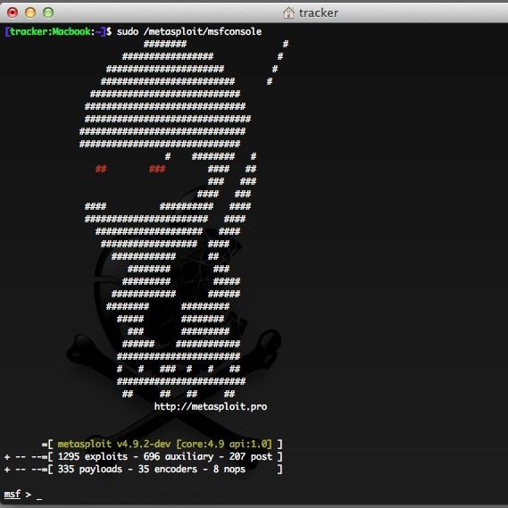508x508 pixels.
Task: Click the 'metasploit v4.9.2-dev' version line
Action: [x=165, y=445]
